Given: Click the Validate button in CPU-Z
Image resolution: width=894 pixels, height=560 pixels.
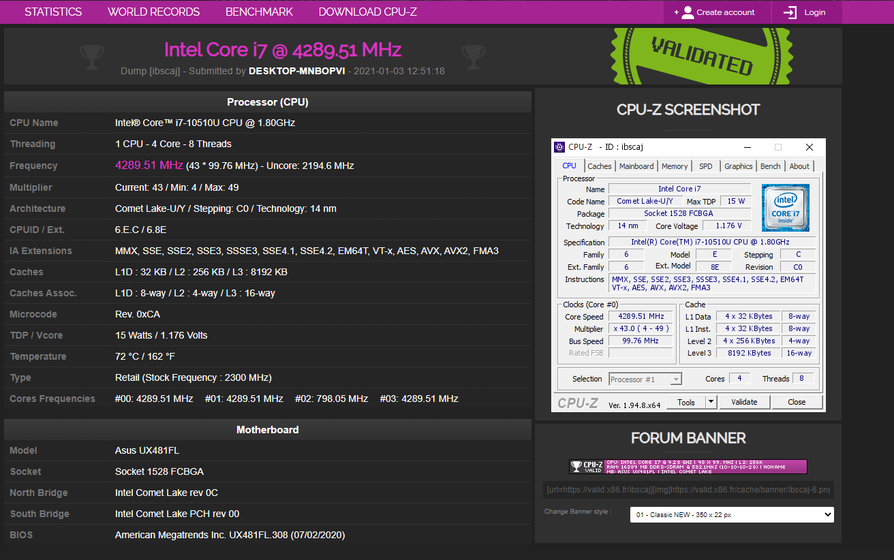Looking at the screenshot, I should [744, 402].
